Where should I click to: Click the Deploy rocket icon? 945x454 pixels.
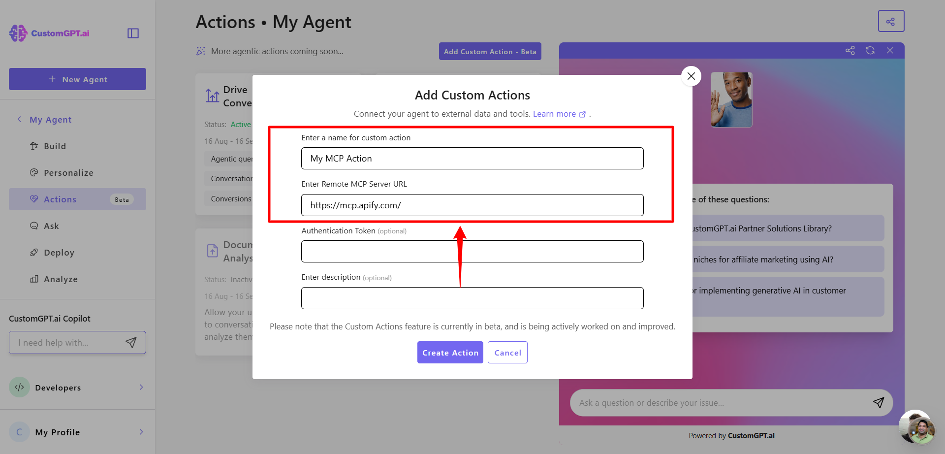(x=34, y=252)
